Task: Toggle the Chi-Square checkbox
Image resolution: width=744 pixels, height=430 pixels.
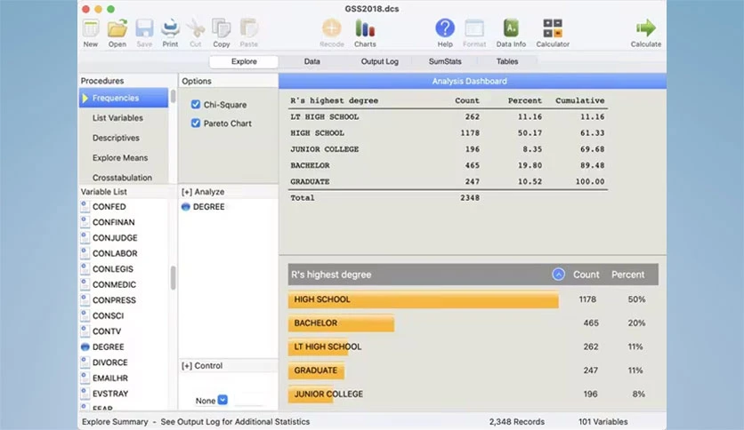Action: (196, 104)
